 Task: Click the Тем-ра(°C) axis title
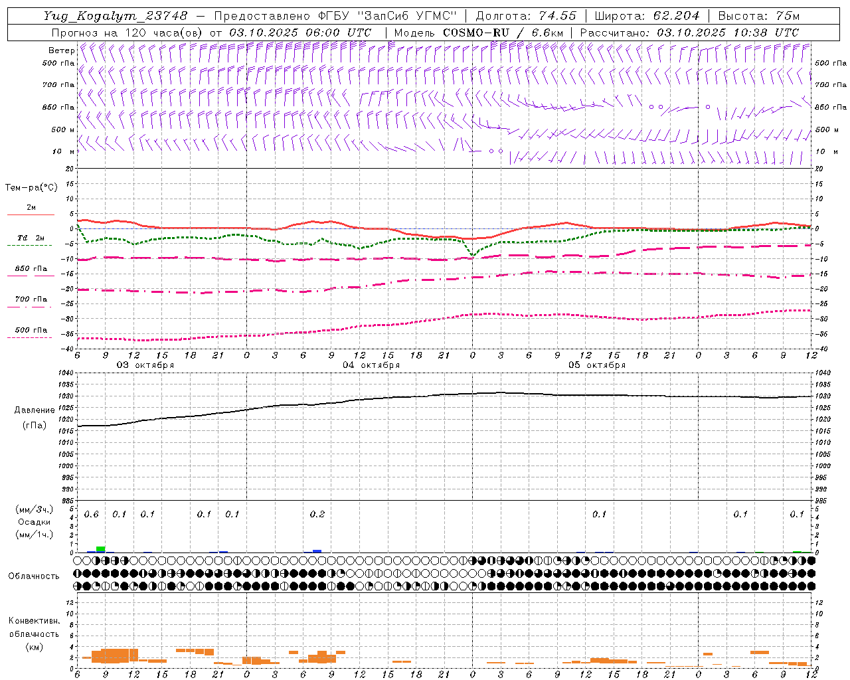[31, 188]
